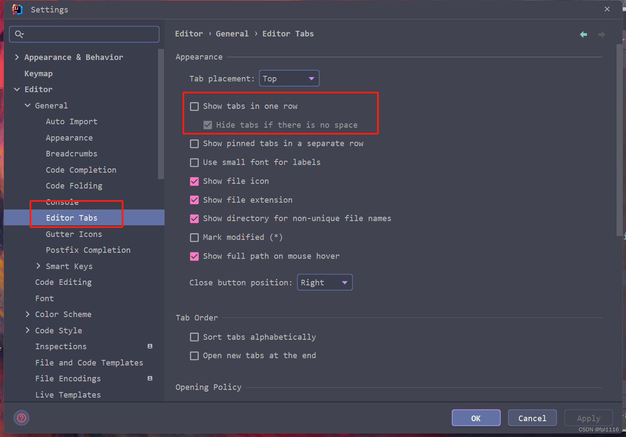Expand the Code Style node
626x437 pixels.
(27, 330)
